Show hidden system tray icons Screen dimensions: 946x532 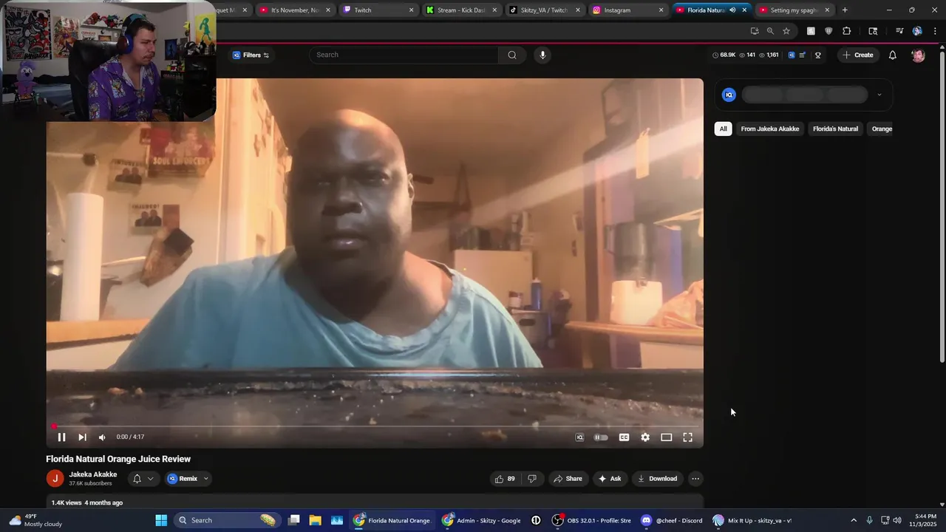coord(854,520)
